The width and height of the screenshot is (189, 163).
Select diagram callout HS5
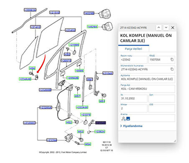pyautogui.click(x=67, y=54)
